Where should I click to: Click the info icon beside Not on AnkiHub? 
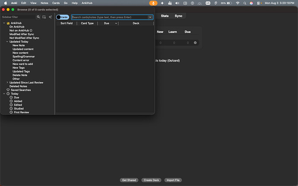click(x=31, y=30)
